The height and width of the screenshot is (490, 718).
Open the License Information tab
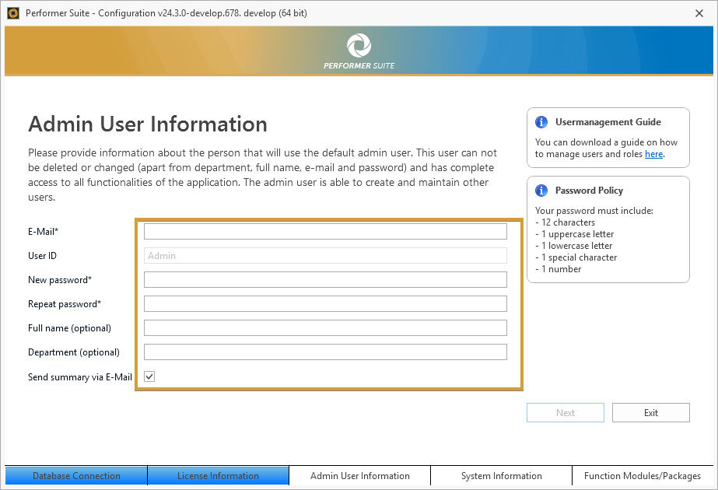[218, 476]
